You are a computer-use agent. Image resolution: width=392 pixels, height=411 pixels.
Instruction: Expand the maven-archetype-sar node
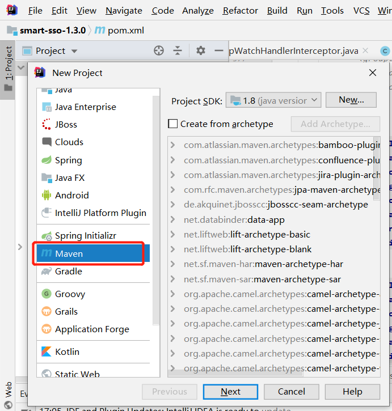(x=172, y=279)
